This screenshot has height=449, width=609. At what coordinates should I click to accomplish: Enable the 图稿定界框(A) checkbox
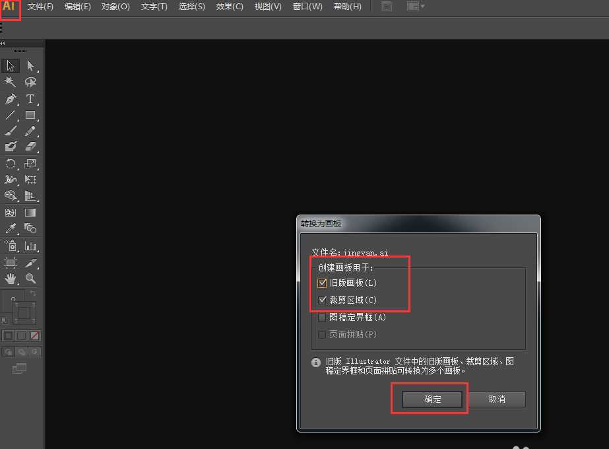pyautogui.click(x=321, y=316)
